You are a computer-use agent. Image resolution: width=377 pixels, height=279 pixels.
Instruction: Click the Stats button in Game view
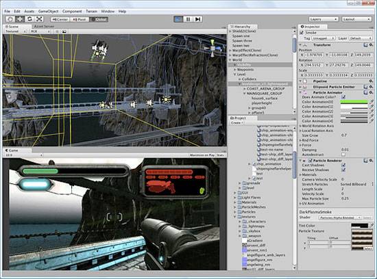(220, 155)
